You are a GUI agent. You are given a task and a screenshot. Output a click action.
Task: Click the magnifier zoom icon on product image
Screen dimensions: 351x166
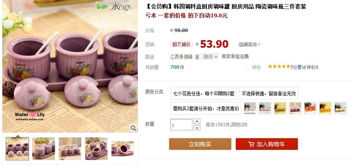[x=133, y=128]
